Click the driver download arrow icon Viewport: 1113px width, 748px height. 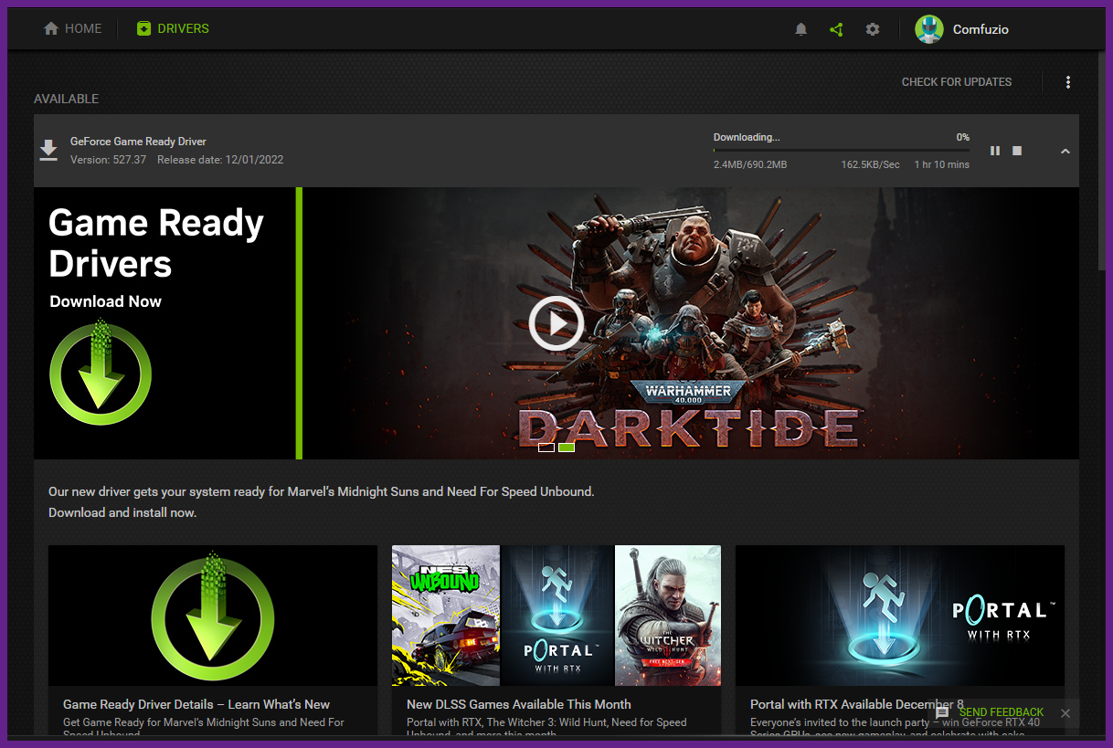click(48, 151)
